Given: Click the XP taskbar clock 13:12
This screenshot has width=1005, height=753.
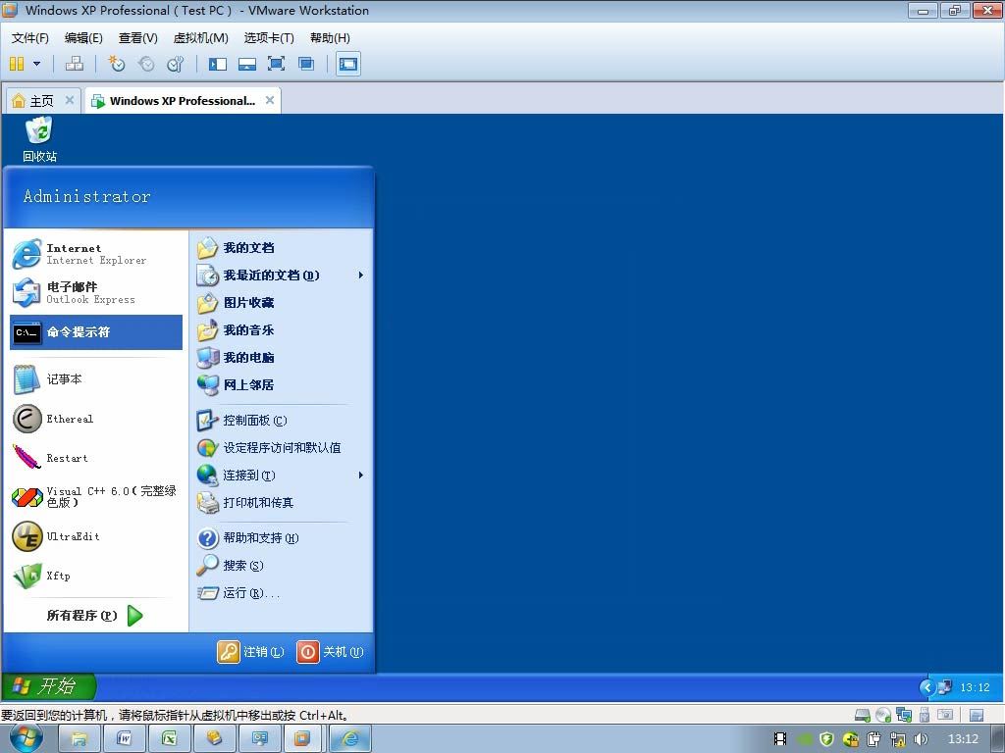Looking at the screenshot, I should (975, 687).
